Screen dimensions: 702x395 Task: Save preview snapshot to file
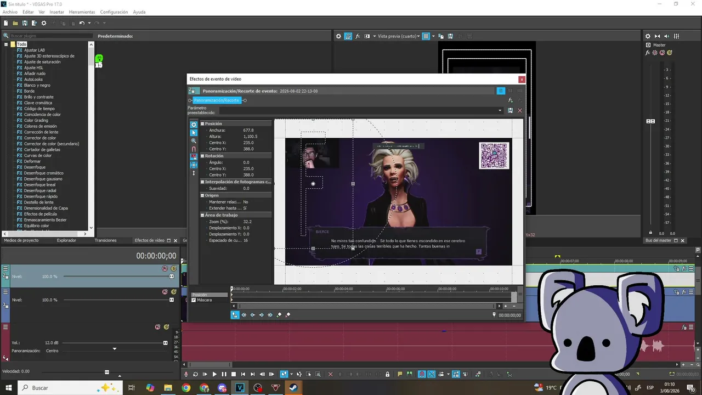pyautogui.click(x=450, y=36)
